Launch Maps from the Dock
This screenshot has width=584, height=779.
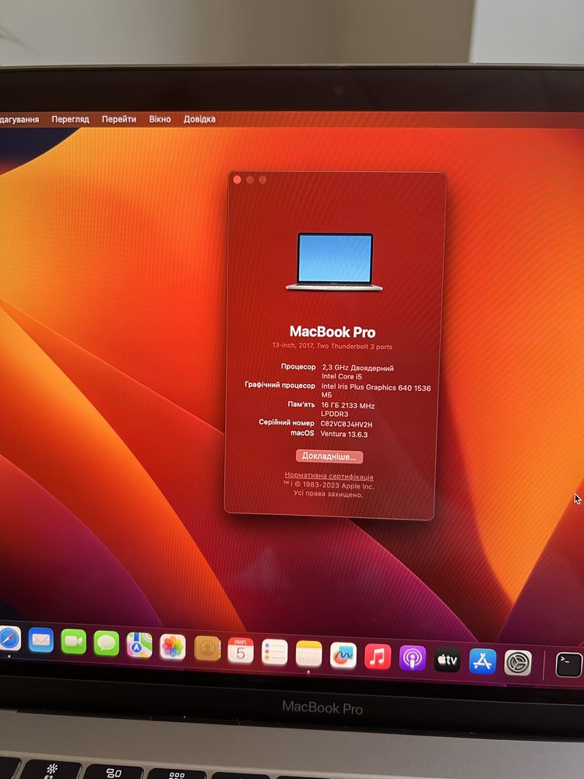pyautogui.click(x=139, y=645)
